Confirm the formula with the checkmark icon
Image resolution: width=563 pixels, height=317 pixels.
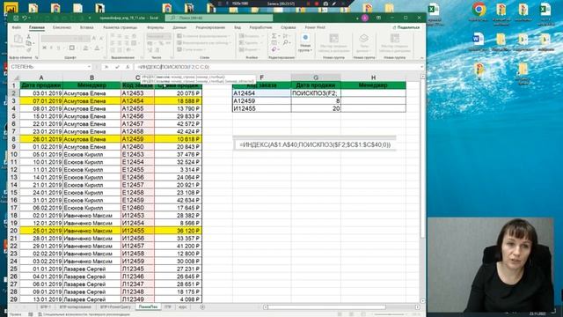pyautogui.click(x=117, y=67)
